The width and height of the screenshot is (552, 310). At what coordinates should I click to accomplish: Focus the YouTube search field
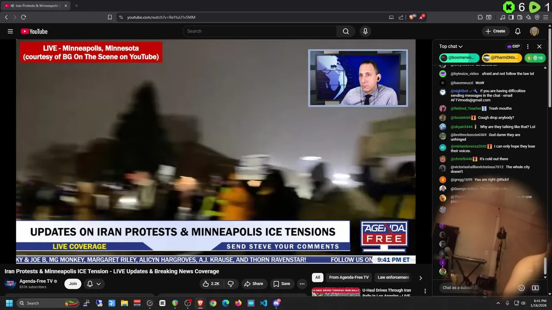(260, 31)
